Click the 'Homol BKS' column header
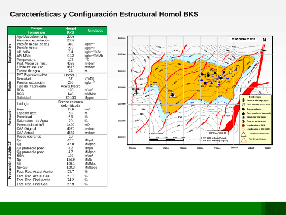The width and height of the screenshot is (286, 215). [71, 31]
